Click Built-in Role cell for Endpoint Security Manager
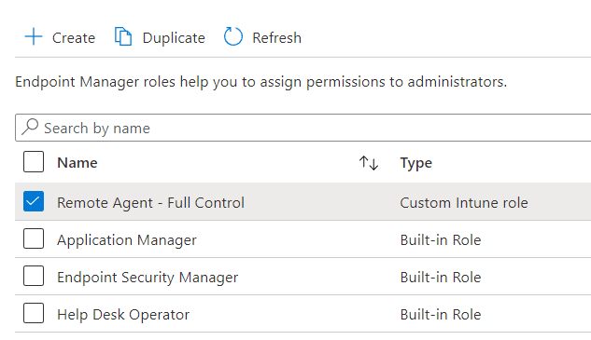 coord(441,278)
